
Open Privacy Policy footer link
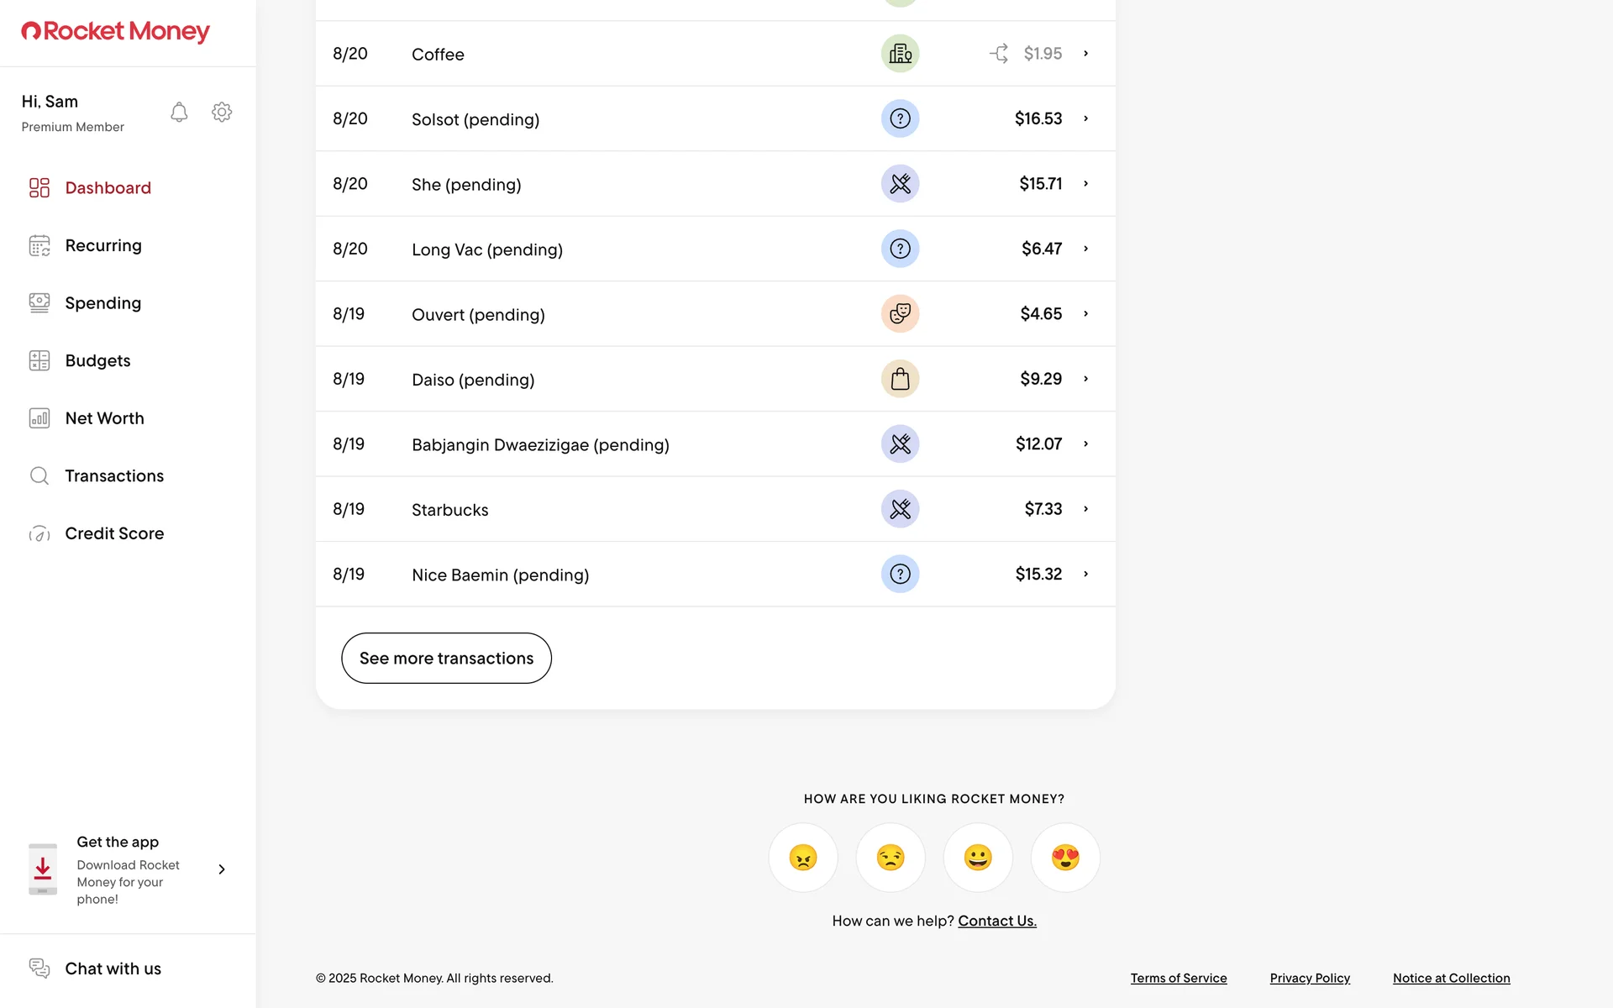(x=1310, y=978)
